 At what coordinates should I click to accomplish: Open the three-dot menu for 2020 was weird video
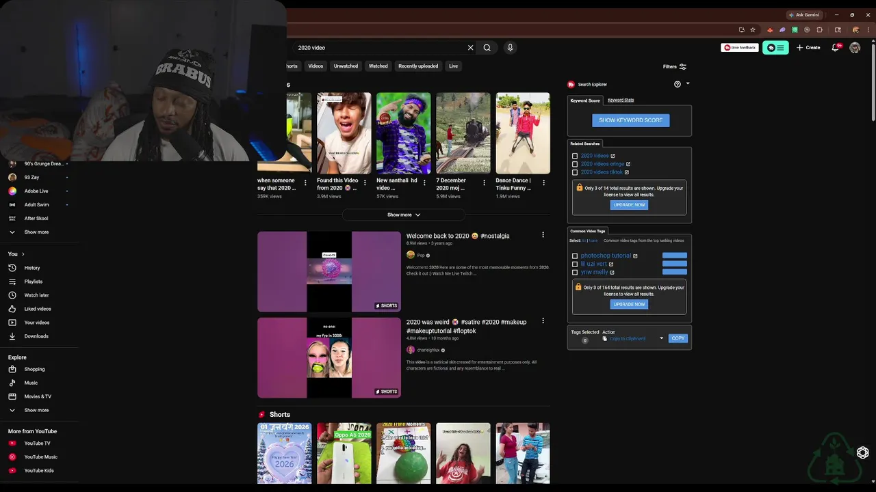pyautogui.click(x=543, y=321)
